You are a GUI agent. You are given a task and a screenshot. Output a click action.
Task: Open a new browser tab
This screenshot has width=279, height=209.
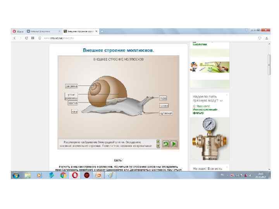coord(102,31)
